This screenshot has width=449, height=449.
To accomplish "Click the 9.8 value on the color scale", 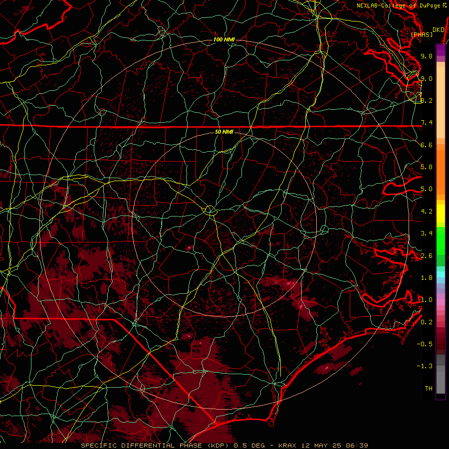I will [x=427, y=56].
